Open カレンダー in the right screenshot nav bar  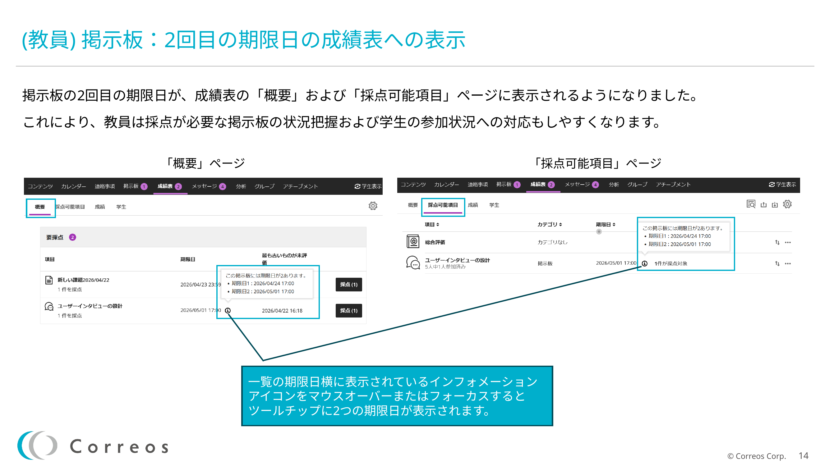coord(447,184)
